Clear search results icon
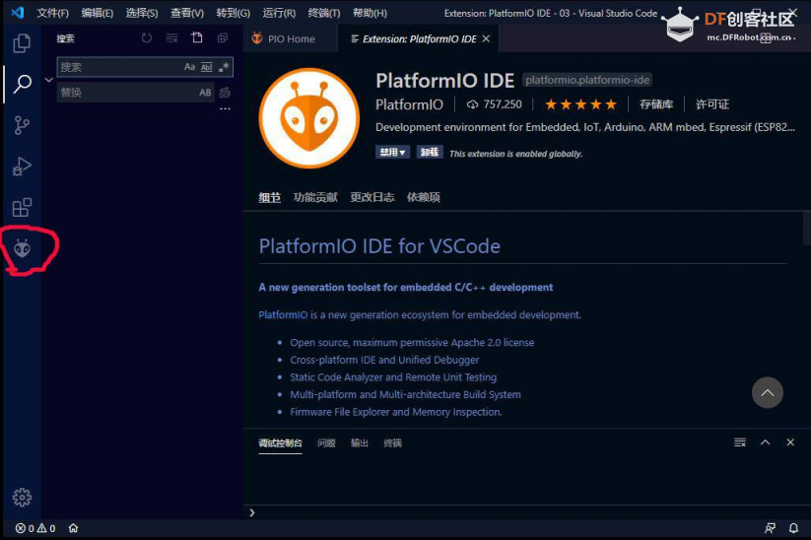 coord(171,37)
